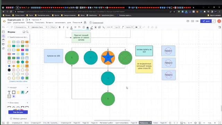Open the Liberation Sans font dropdown
Image resolution: width=222 pixels, height=125 pixels.
click(x=39, y=27)
